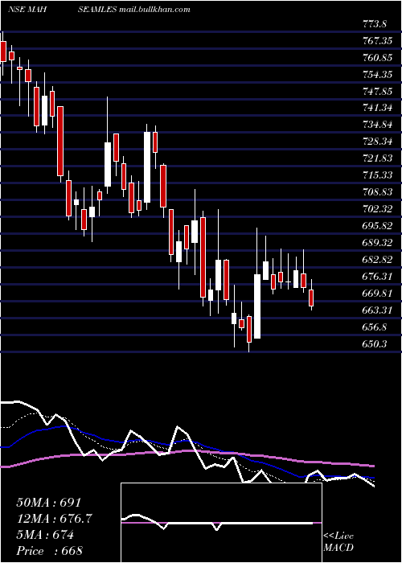Image resolution: width=402 pixels, height=563 pixels.
Task: Click the <<Live MACD label
Action: tap(338, 541)
